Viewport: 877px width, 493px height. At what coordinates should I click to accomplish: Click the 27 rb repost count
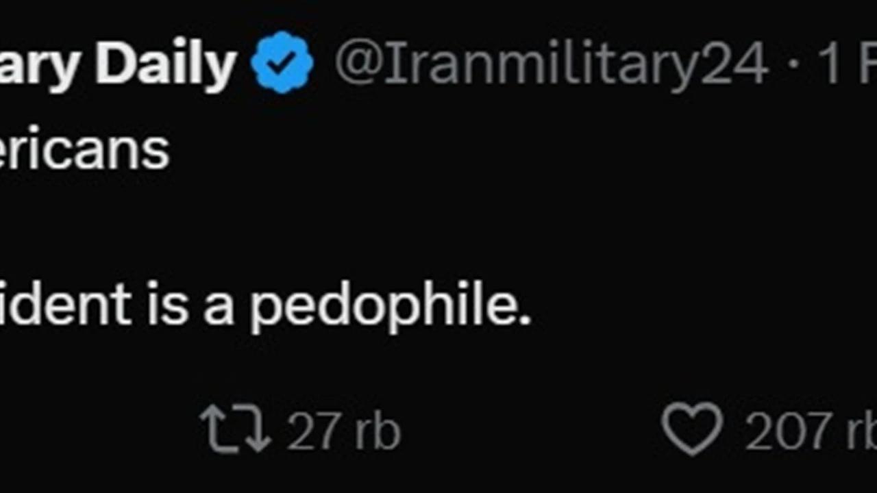[x=343, y=431]
